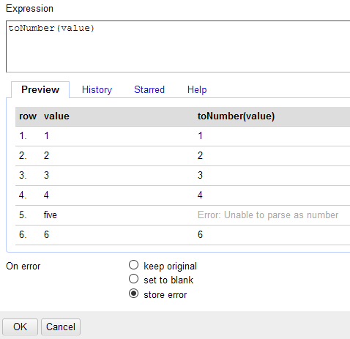Click row number '4.' in preview
This screenshot has height=339, width=350.
click(x=23, y=195)
